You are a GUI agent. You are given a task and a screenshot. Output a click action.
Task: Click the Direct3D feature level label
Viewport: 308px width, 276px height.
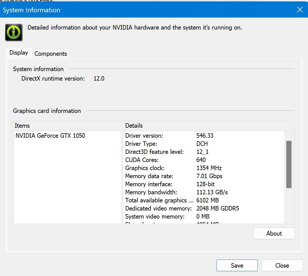click(154, 152)
